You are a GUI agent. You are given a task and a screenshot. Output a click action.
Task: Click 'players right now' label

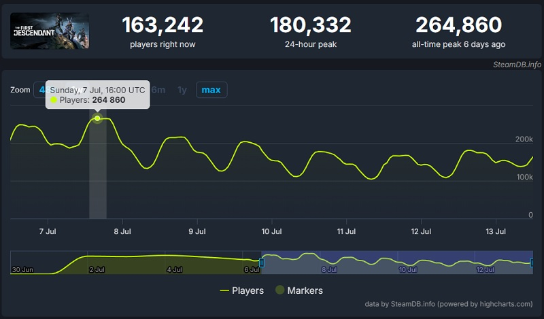(163, 44)
